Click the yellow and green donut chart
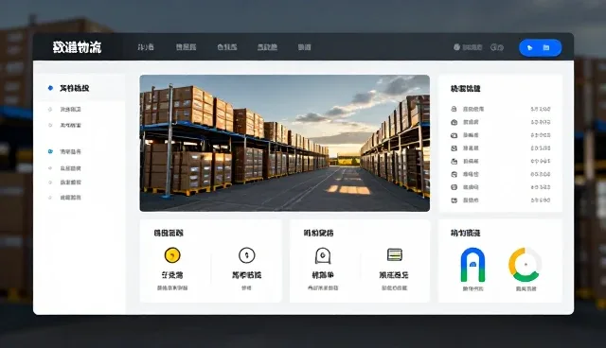Image resolution: width=606 pixels, height=348 pixels. (525, 265)
